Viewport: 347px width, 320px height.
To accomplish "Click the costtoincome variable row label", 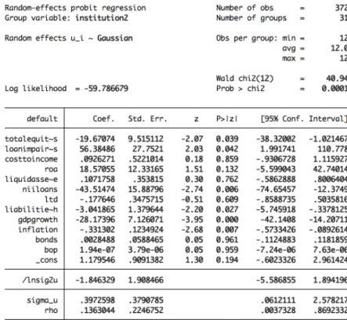I will pos(31,159).
